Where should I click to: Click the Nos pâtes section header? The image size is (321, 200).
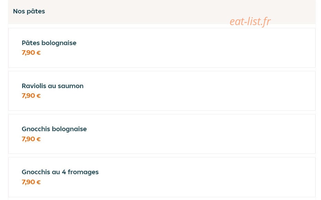click(29, 11)
